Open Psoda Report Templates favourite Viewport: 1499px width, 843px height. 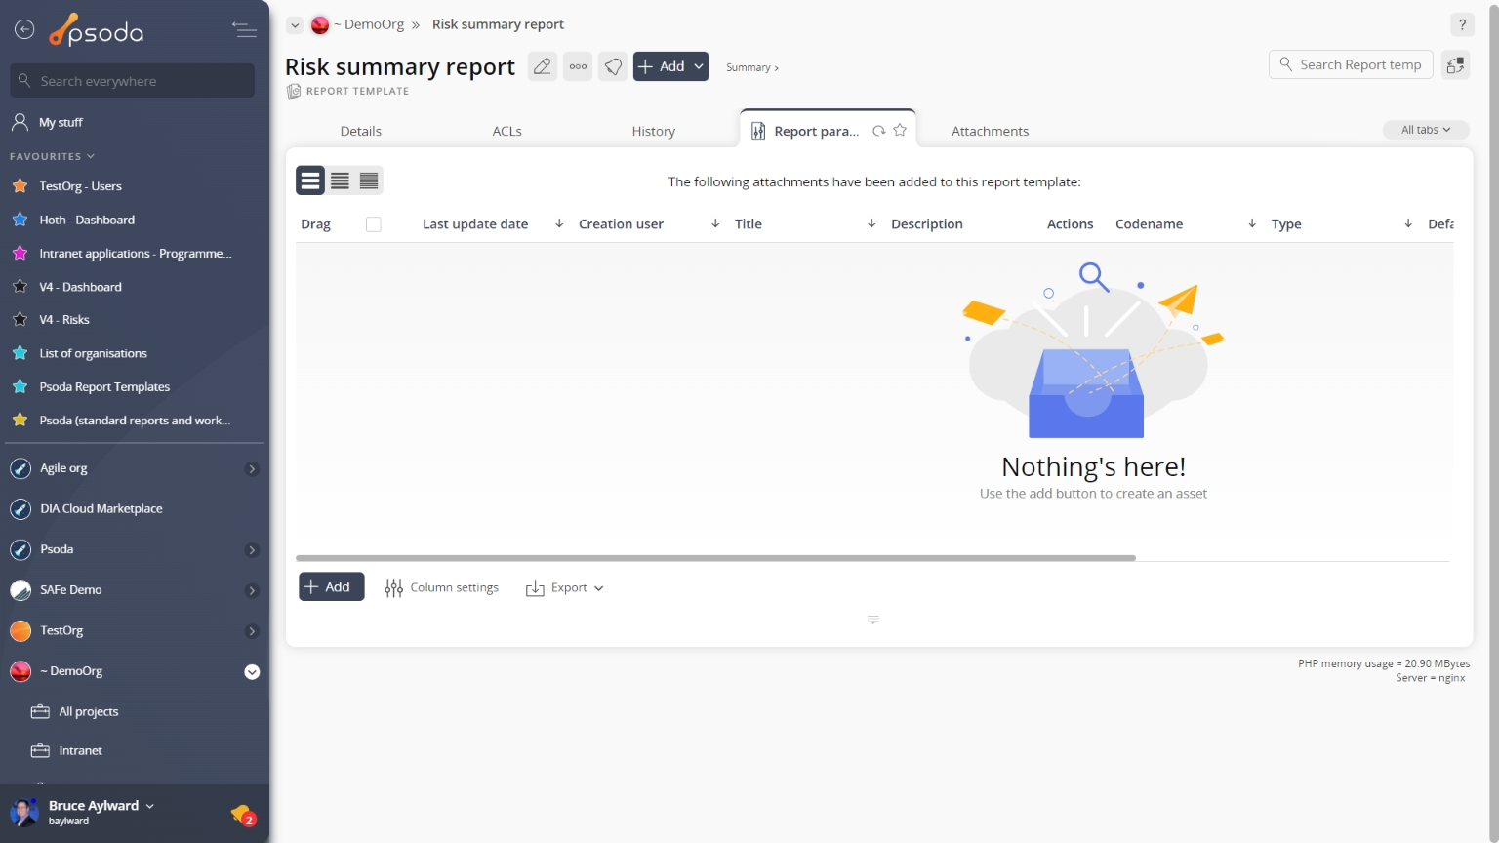click(104, 387)
